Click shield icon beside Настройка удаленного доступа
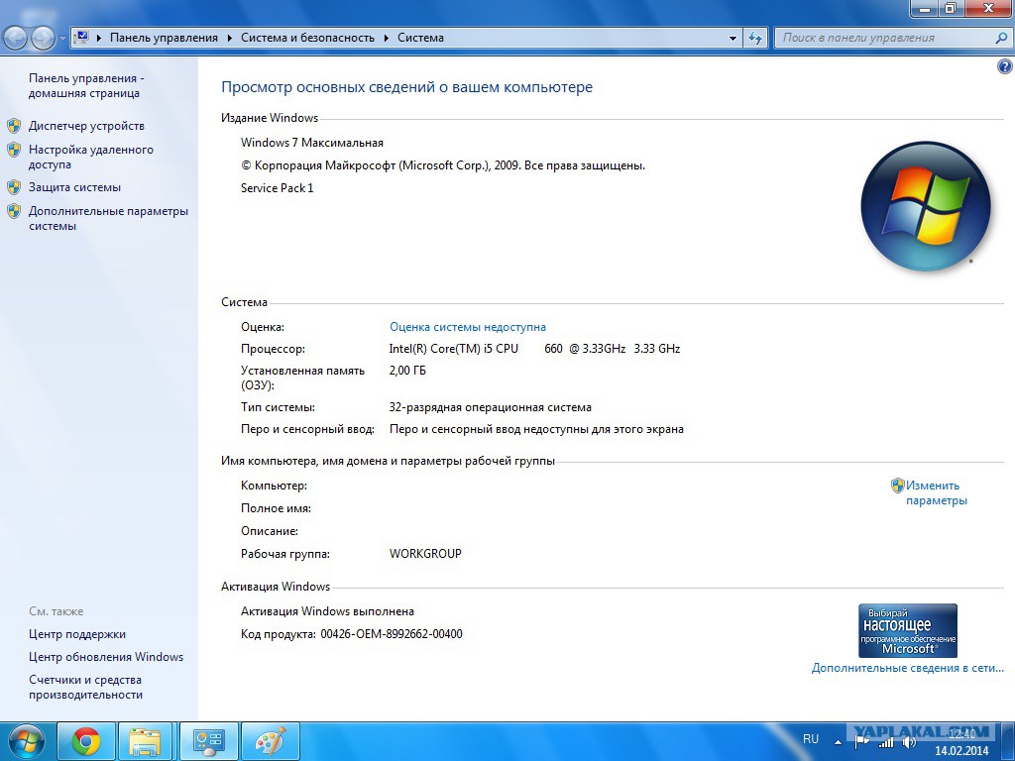Image resolution: width=1015 pixels, height=761 pixels. point(14,151)
